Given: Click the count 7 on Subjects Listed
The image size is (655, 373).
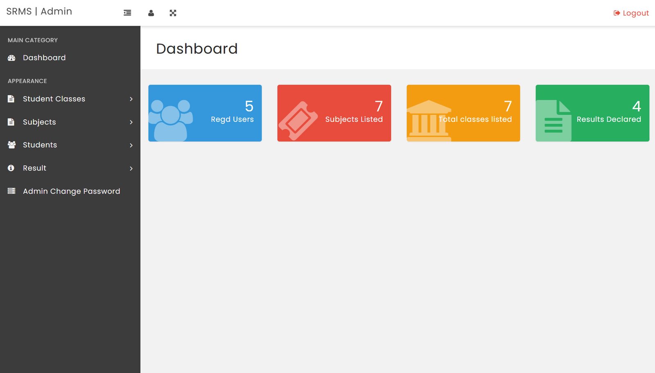Looking at the screenshot, I should (379, 106).
